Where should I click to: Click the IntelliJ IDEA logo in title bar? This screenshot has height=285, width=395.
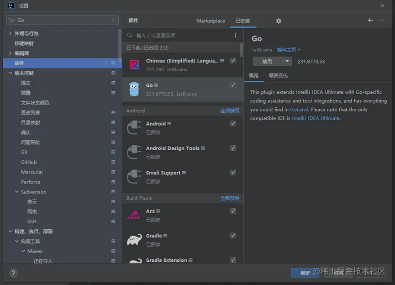(11, 5)
